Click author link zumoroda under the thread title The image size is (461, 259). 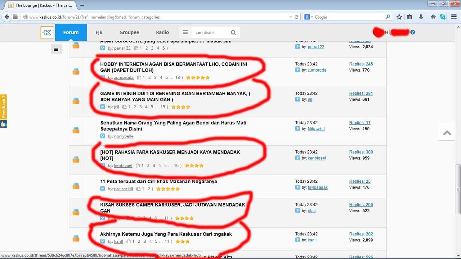pyautogui.click(x=124, y=78)
